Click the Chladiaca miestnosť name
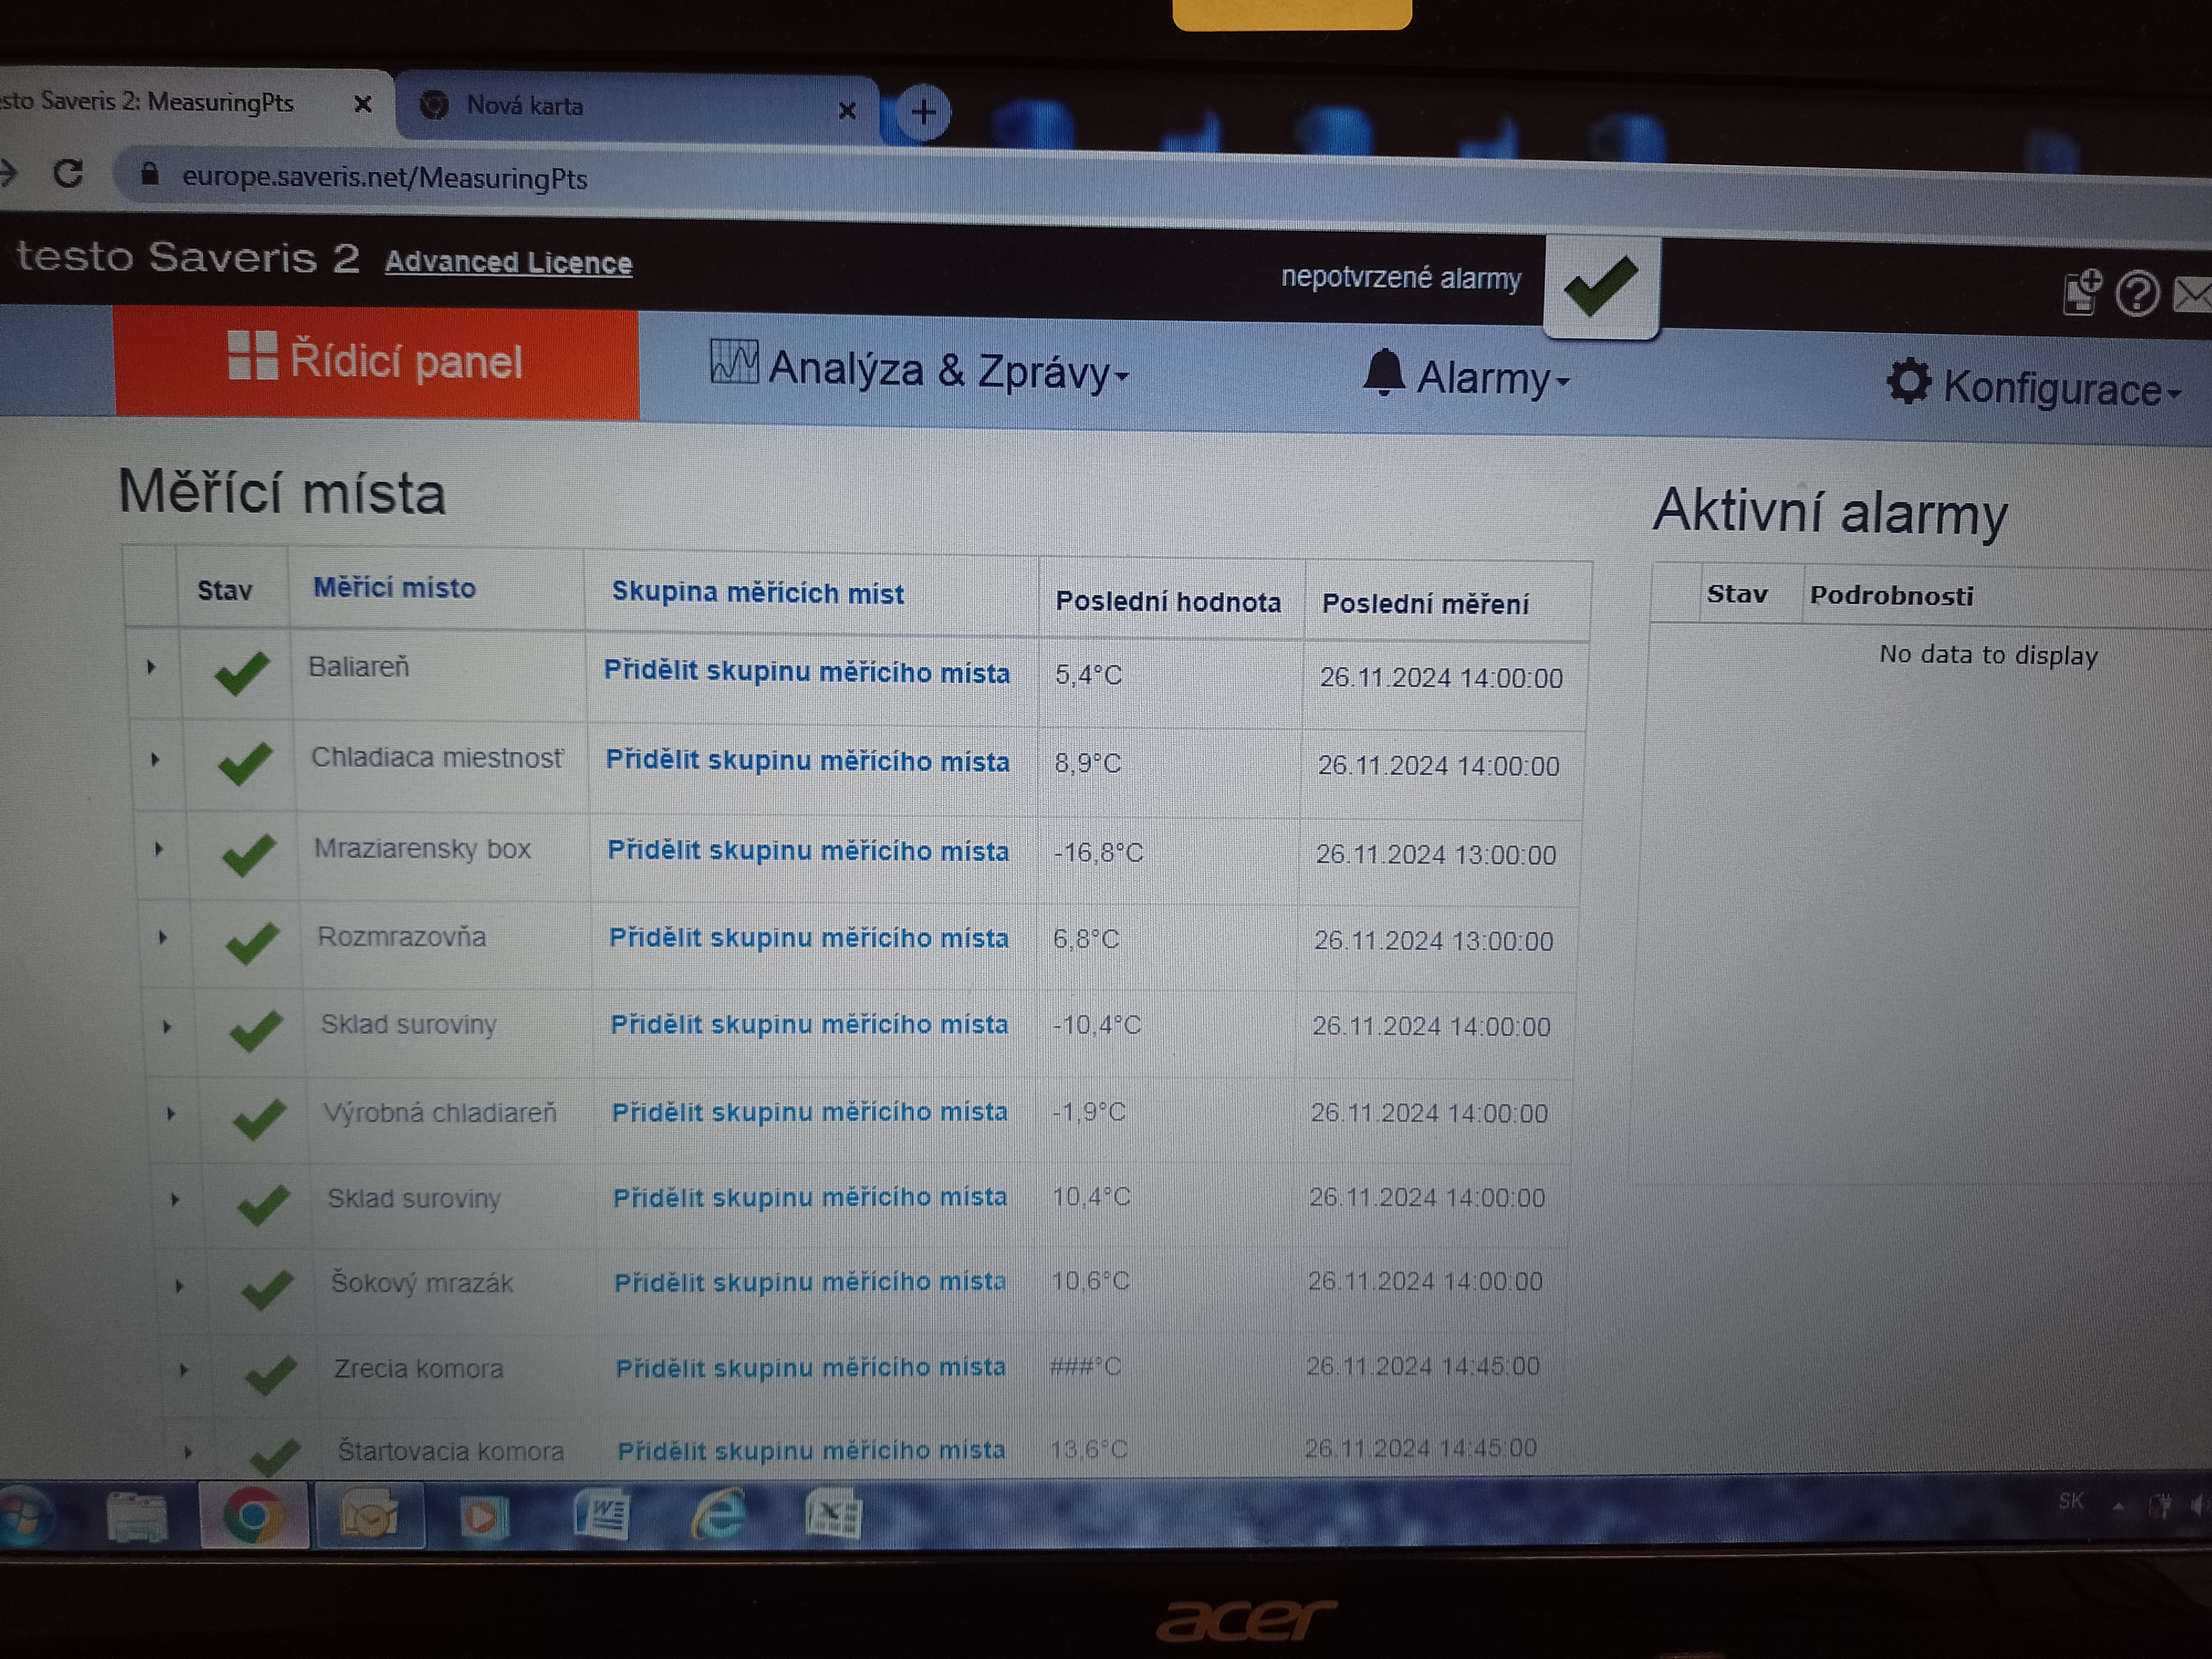This screenshot has width=2212, height=1659. pos(437,758)
